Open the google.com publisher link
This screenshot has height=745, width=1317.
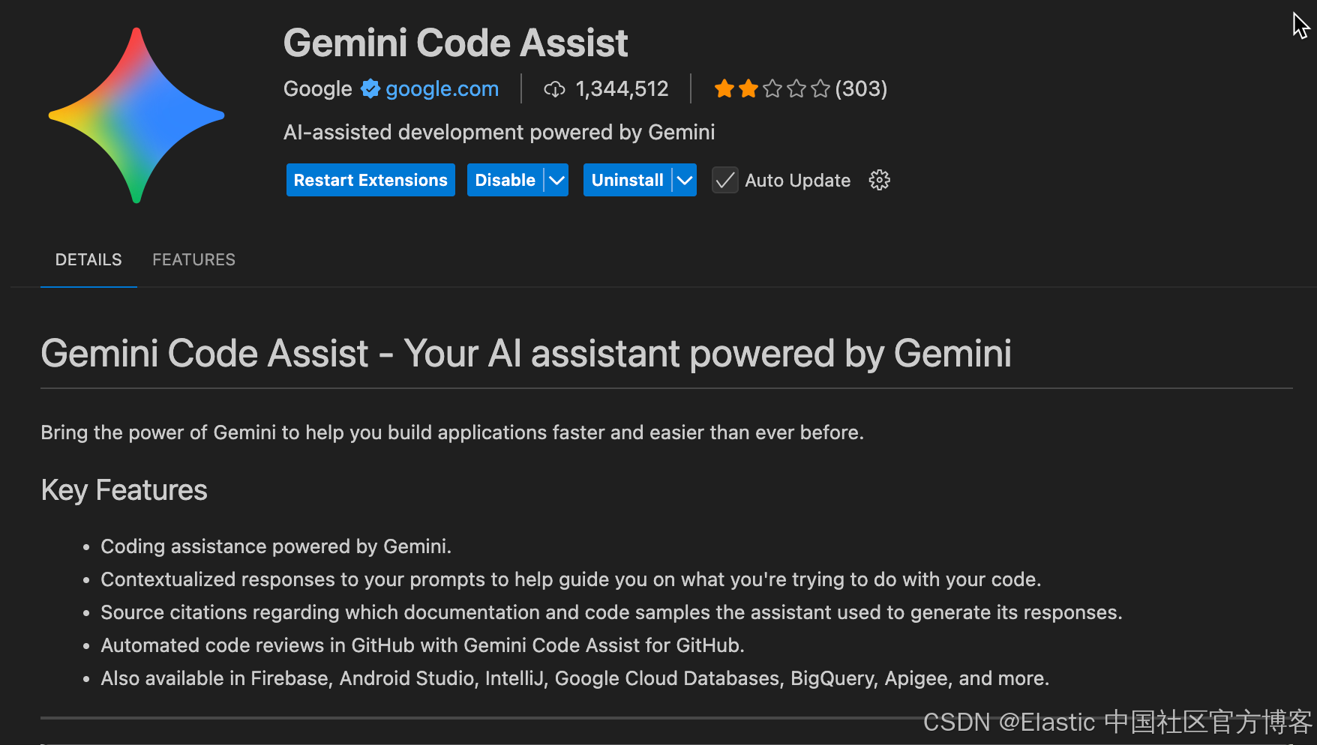click(x=442, y=88)
